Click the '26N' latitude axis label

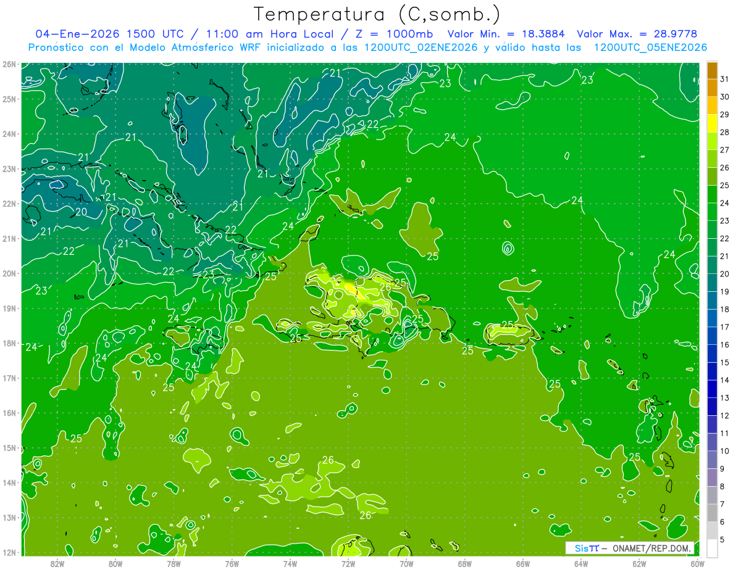9,64
